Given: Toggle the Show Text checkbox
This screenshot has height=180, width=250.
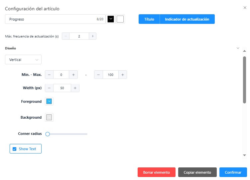Looking at the screenshot, I should pos(15,149).
